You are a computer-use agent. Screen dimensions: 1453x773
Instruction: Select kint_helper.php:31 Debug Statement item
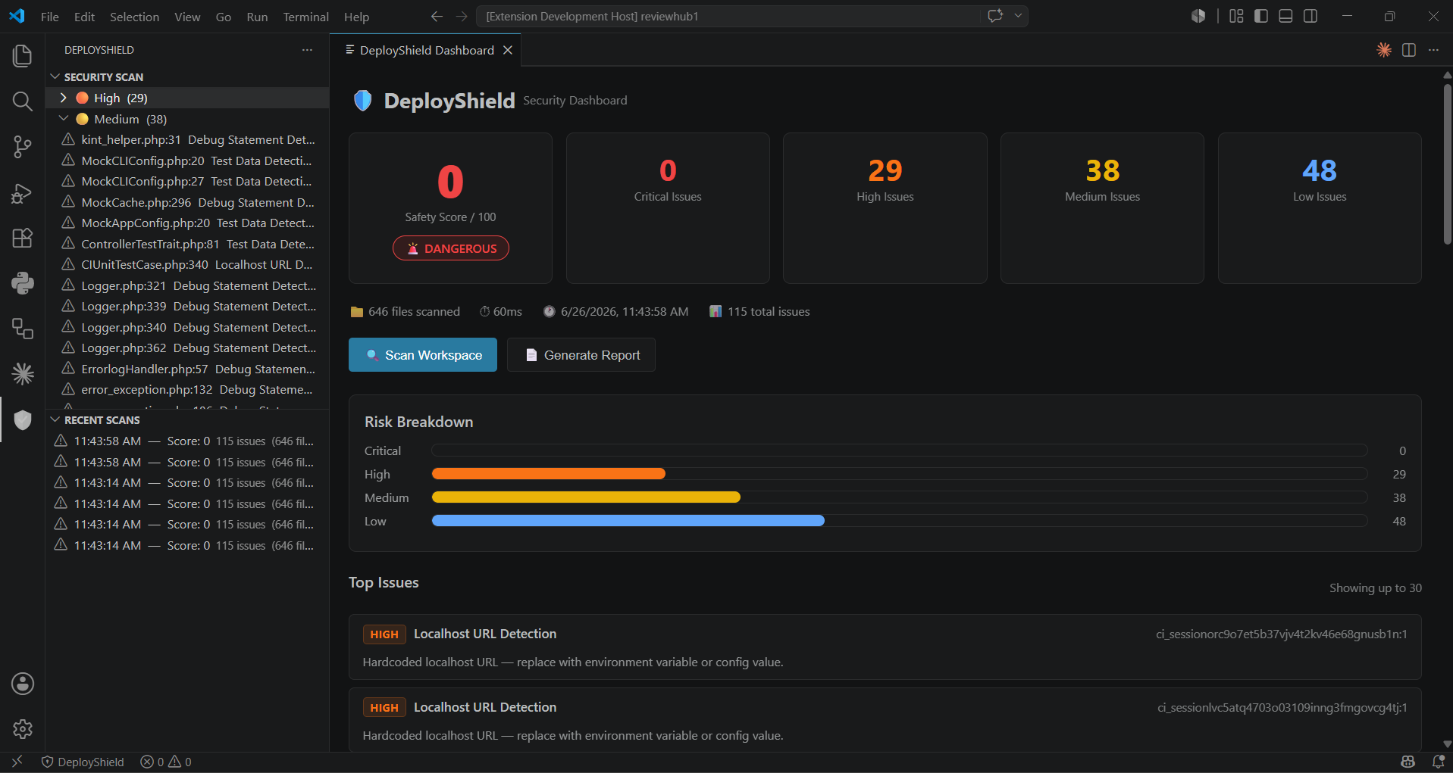point(187,139)
